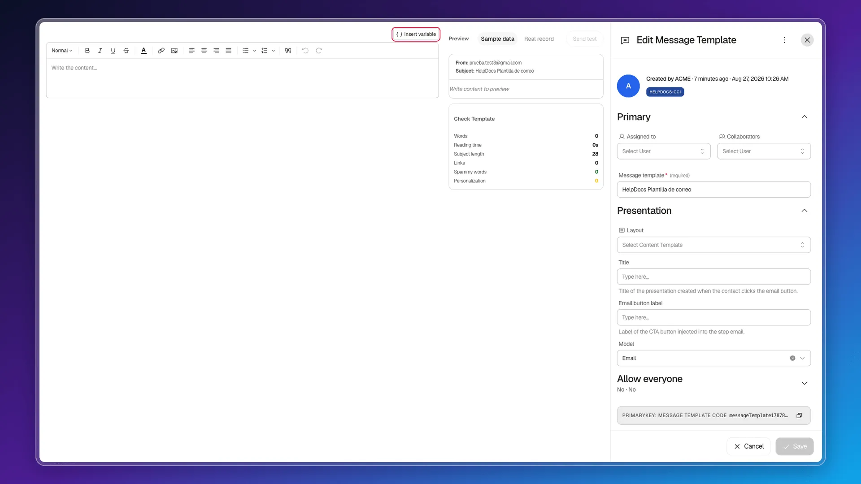Open the Assigned to user dropdown
This screenshot has height=484, width=861.
coord(664,151)
